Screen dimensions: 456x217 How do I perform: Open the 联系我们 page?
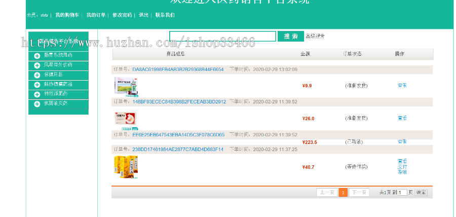click(x=165, y=15)
